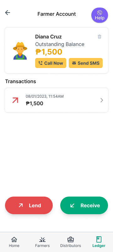Select the Ledger tab
Image resolution: width=113 pixels, height=252 pixels.
tap(99, 242)
